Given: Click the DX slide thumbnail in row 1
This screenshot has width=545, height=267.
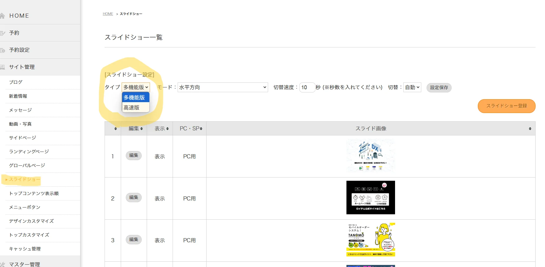Looking at the screenshot, I should click(371, 155).
